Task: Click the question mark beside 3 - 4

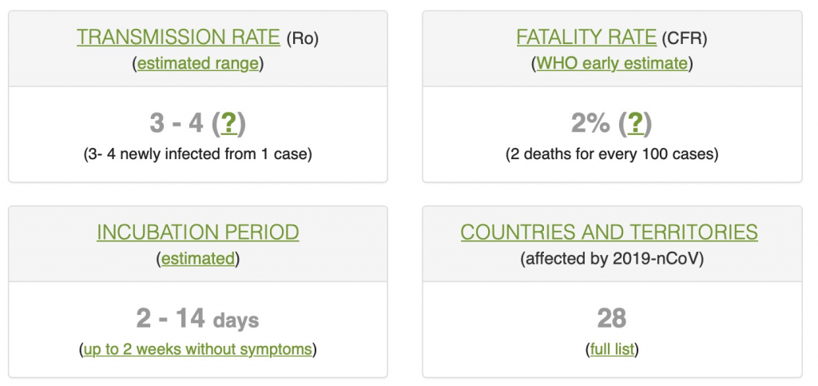Action: coord(228,124)
